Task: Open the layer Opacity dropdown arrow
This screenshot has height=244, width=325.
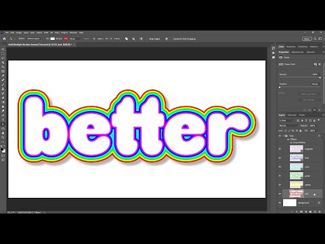Action: point(318,125)
